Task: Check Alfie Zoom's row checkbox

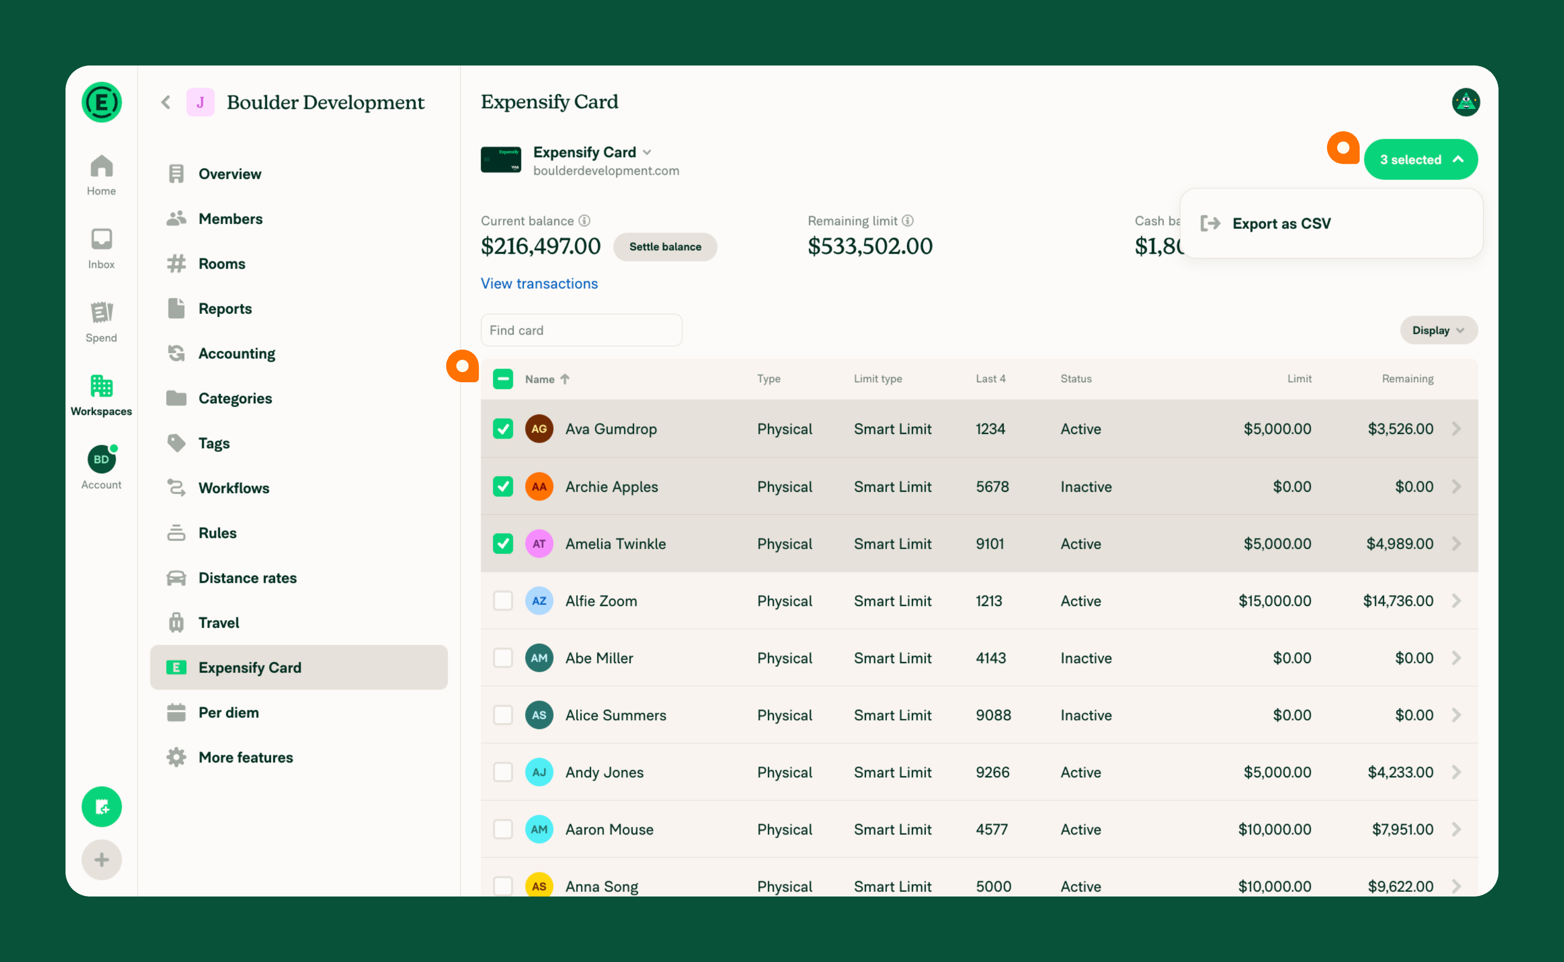Action: [x=503, y=601]
